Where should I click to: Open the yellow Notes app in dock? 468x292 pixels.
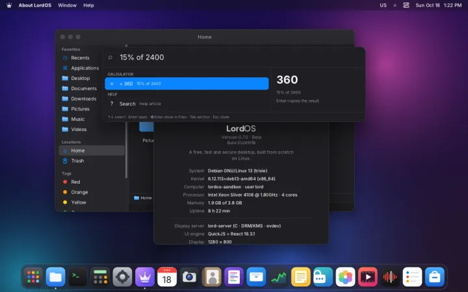click(301, 277)
